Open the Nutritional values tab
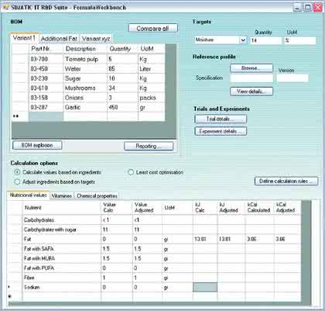Screen dimensions: 325x311 click(x=29, y=195)
